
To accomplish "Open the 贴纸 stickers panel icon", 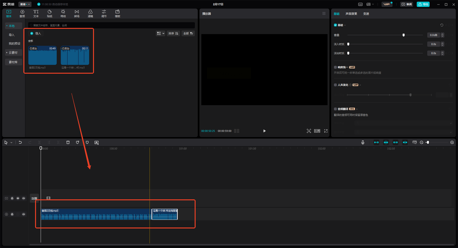I will point(50,13).
